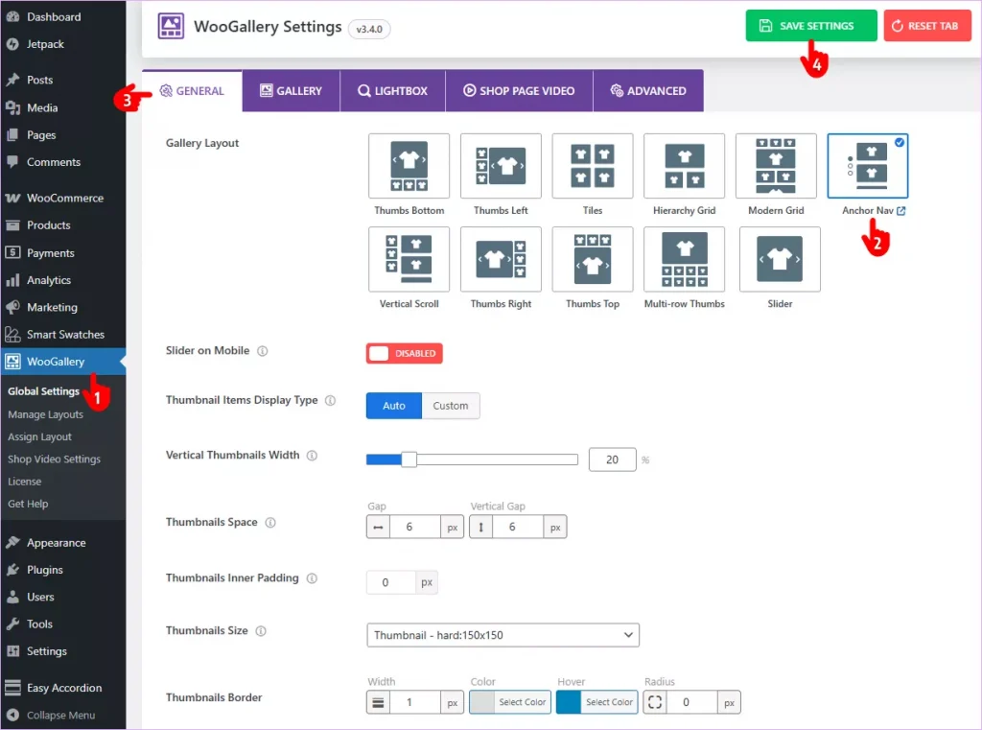Switch to the Lightbox tab
This screenshot has width=982, height=730.
tap(392, 91)
